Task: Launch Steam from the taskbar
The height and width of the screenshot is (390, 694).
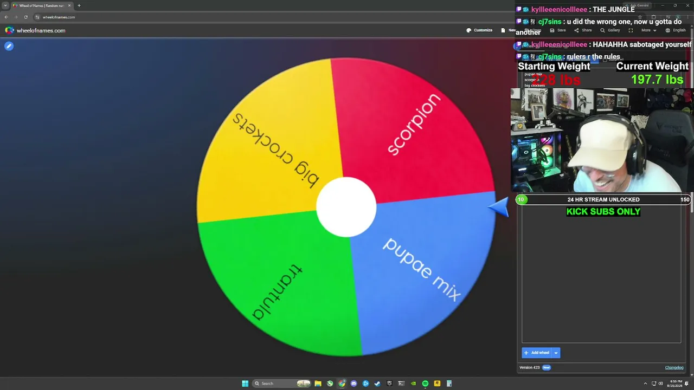Action: click(377, 383)
